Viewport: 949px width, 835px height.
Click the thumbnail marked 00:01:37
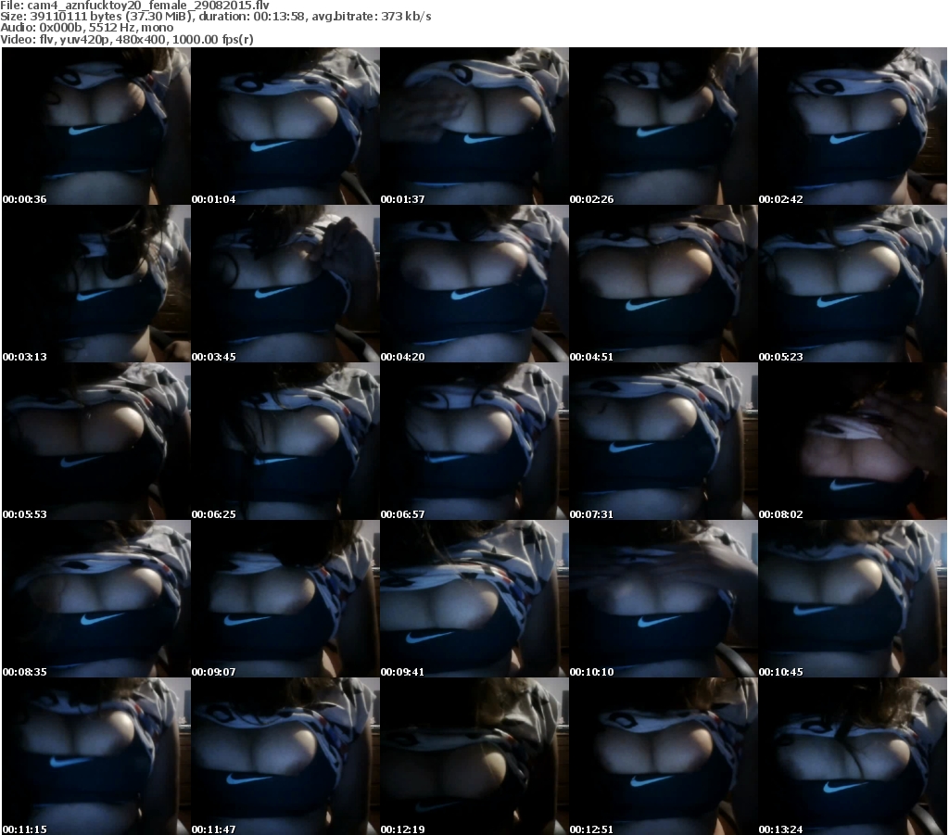[x=474, y=126]
